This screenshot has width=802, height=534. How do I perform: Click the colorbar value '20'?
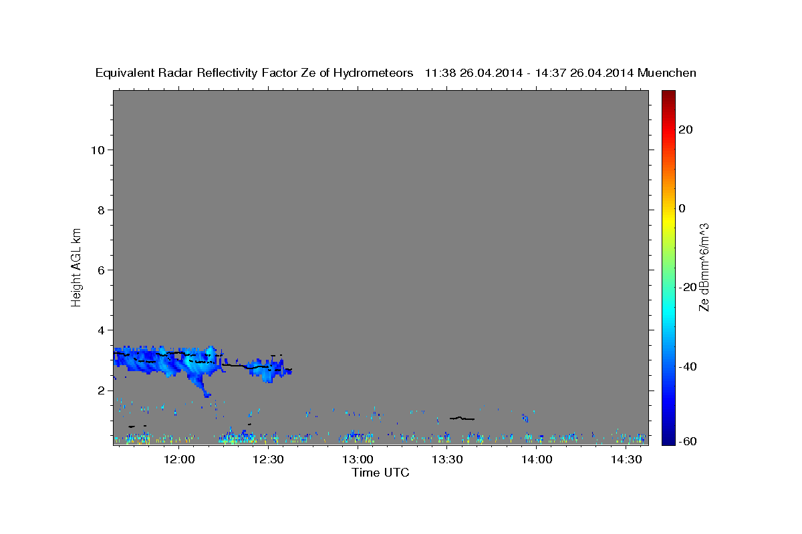[686, 129]
